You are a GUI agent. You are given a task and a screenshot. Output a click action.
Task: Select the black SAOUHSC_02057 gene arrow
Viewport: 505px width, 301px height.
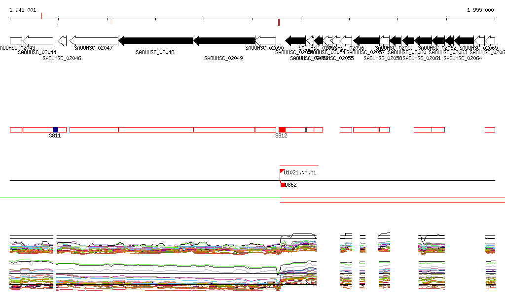pyautogui.click(x=366, y=41)
